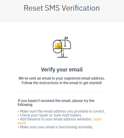Click the email functioning normally tip
The height and width of the screenshot is (138, 124).
click(55, 127)
